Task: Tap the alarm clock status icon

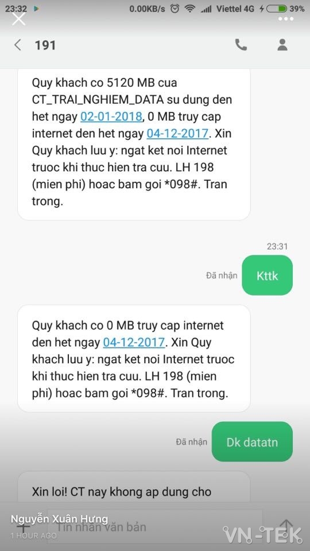Action: click(x=175, y=9)
